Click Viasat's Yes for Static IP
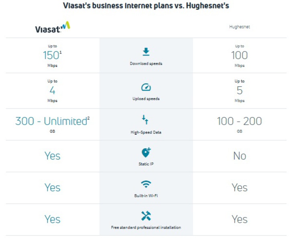This screenshot has height=242, width=291. pos(52,156)
